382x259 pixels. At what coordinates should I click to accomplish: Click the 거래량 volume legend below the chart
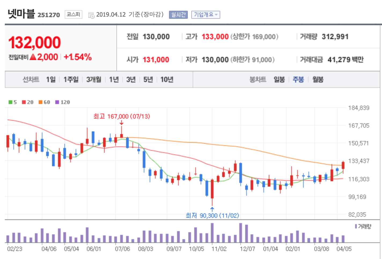coord(363,227)
